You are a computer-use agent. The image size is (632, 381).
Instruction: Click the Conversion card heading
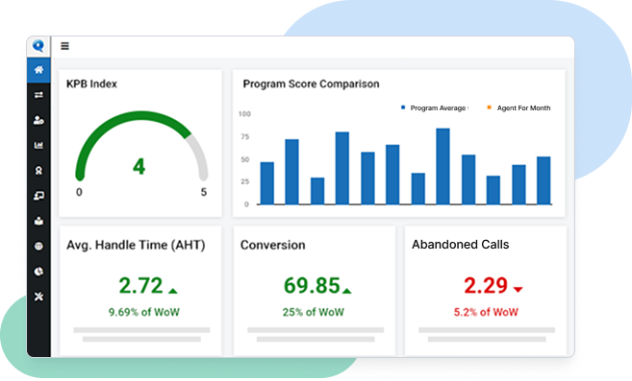273,245
